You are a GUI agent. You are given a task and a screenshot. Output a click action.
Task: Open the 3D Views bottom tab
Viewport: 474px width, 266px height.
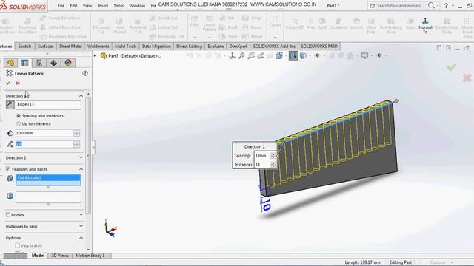click(60, 256)
